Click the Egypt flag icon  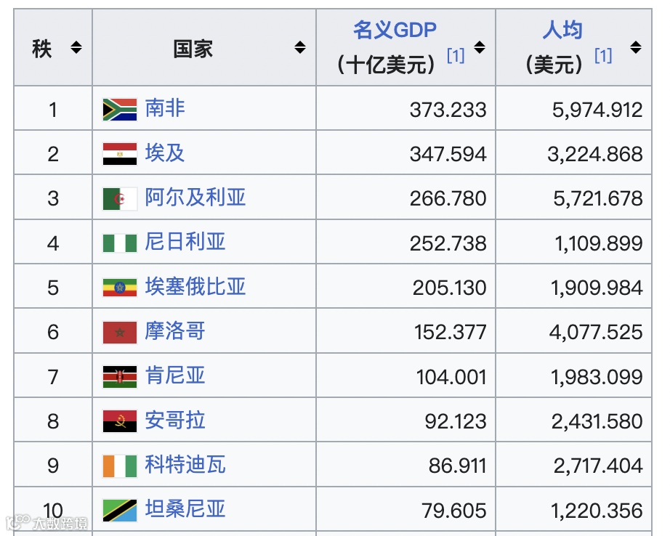coord(120,154)
